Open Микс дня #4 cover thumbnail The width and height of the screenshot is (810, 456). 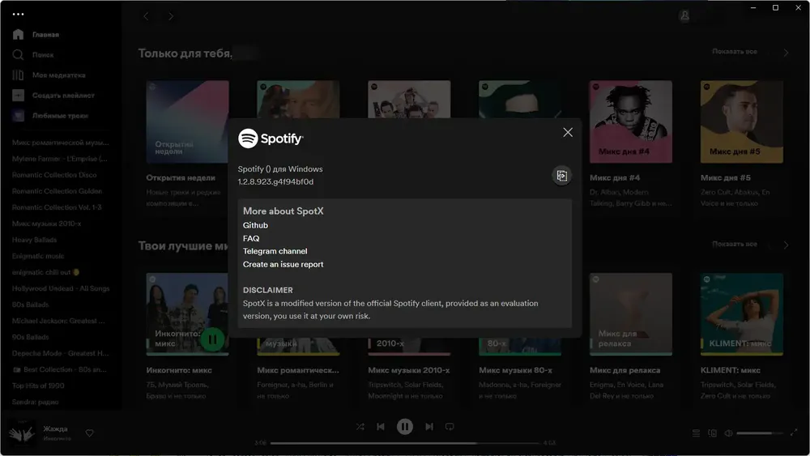click(x=631, y=121)
